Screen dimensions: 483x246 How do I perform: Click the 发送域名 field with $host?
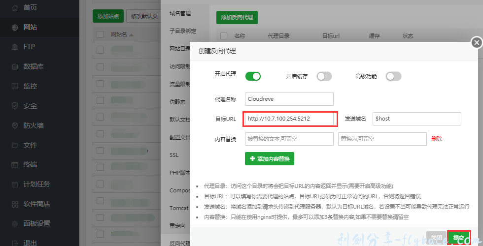pyautogui.click(x=417, y=119)
